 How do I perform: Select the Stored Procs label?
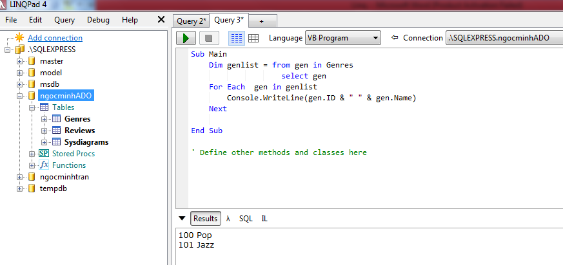point(74,154)
